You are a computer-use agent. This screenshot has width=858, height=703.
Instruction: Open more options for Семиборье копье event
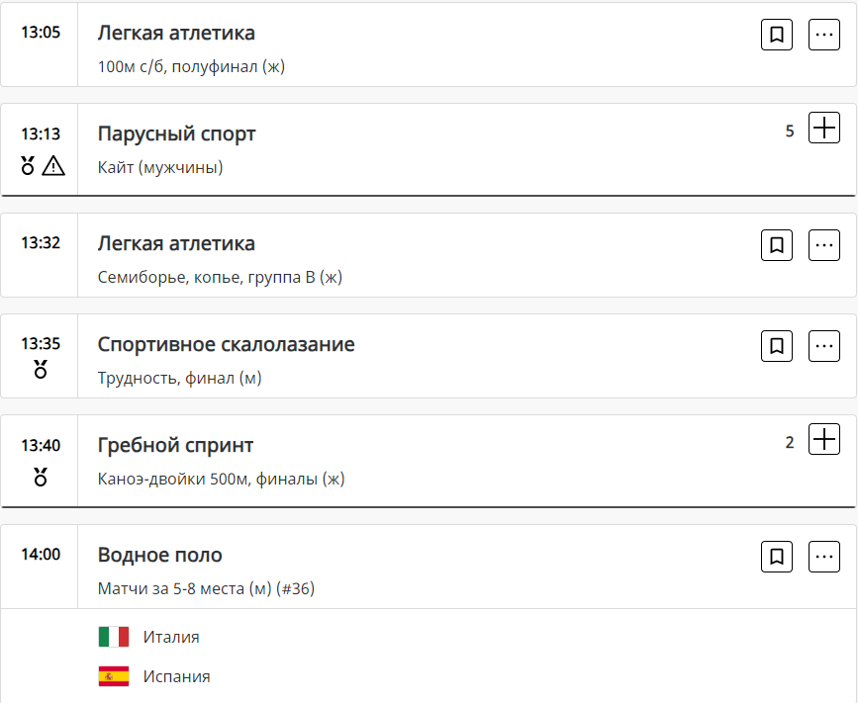824,245
